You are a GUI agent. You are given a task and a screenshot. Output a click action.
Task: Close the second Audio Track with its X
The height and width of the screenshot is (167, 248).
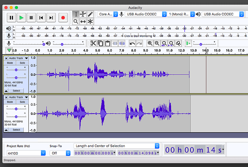[6, 97]
